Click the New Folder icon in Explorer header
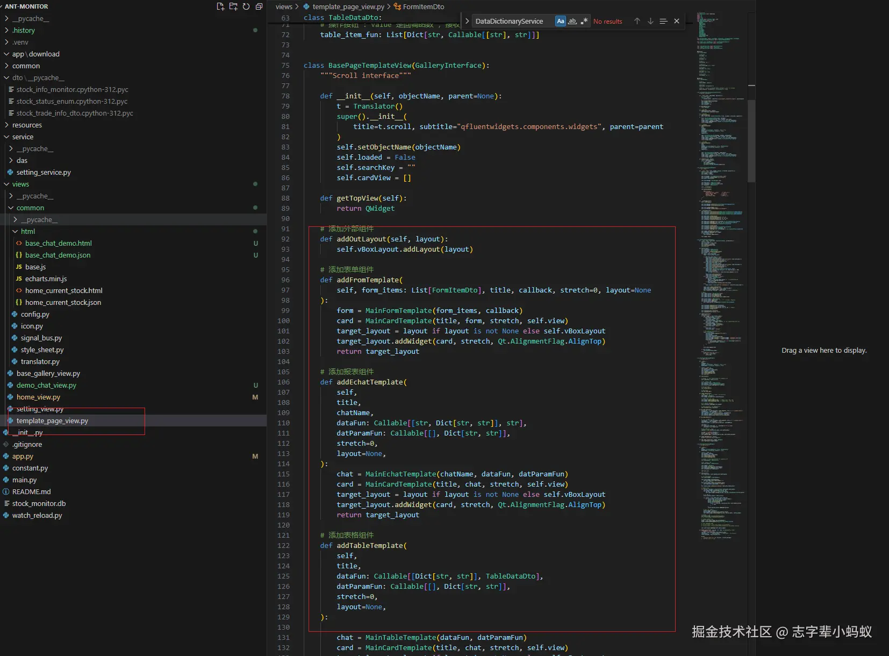 (x=233, y=6)
